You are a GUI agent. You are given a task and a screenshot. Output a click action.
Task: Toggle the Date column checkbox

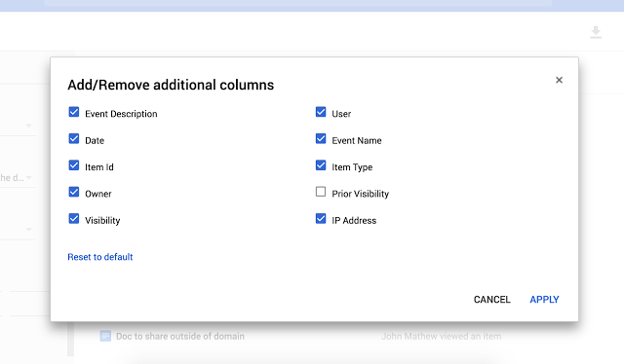74,138
